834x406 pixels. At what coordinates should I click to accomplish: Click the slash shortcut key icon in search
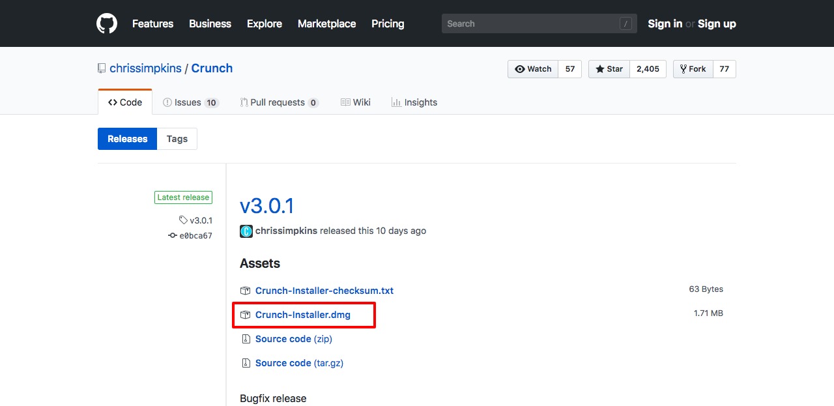click(625, 24)
